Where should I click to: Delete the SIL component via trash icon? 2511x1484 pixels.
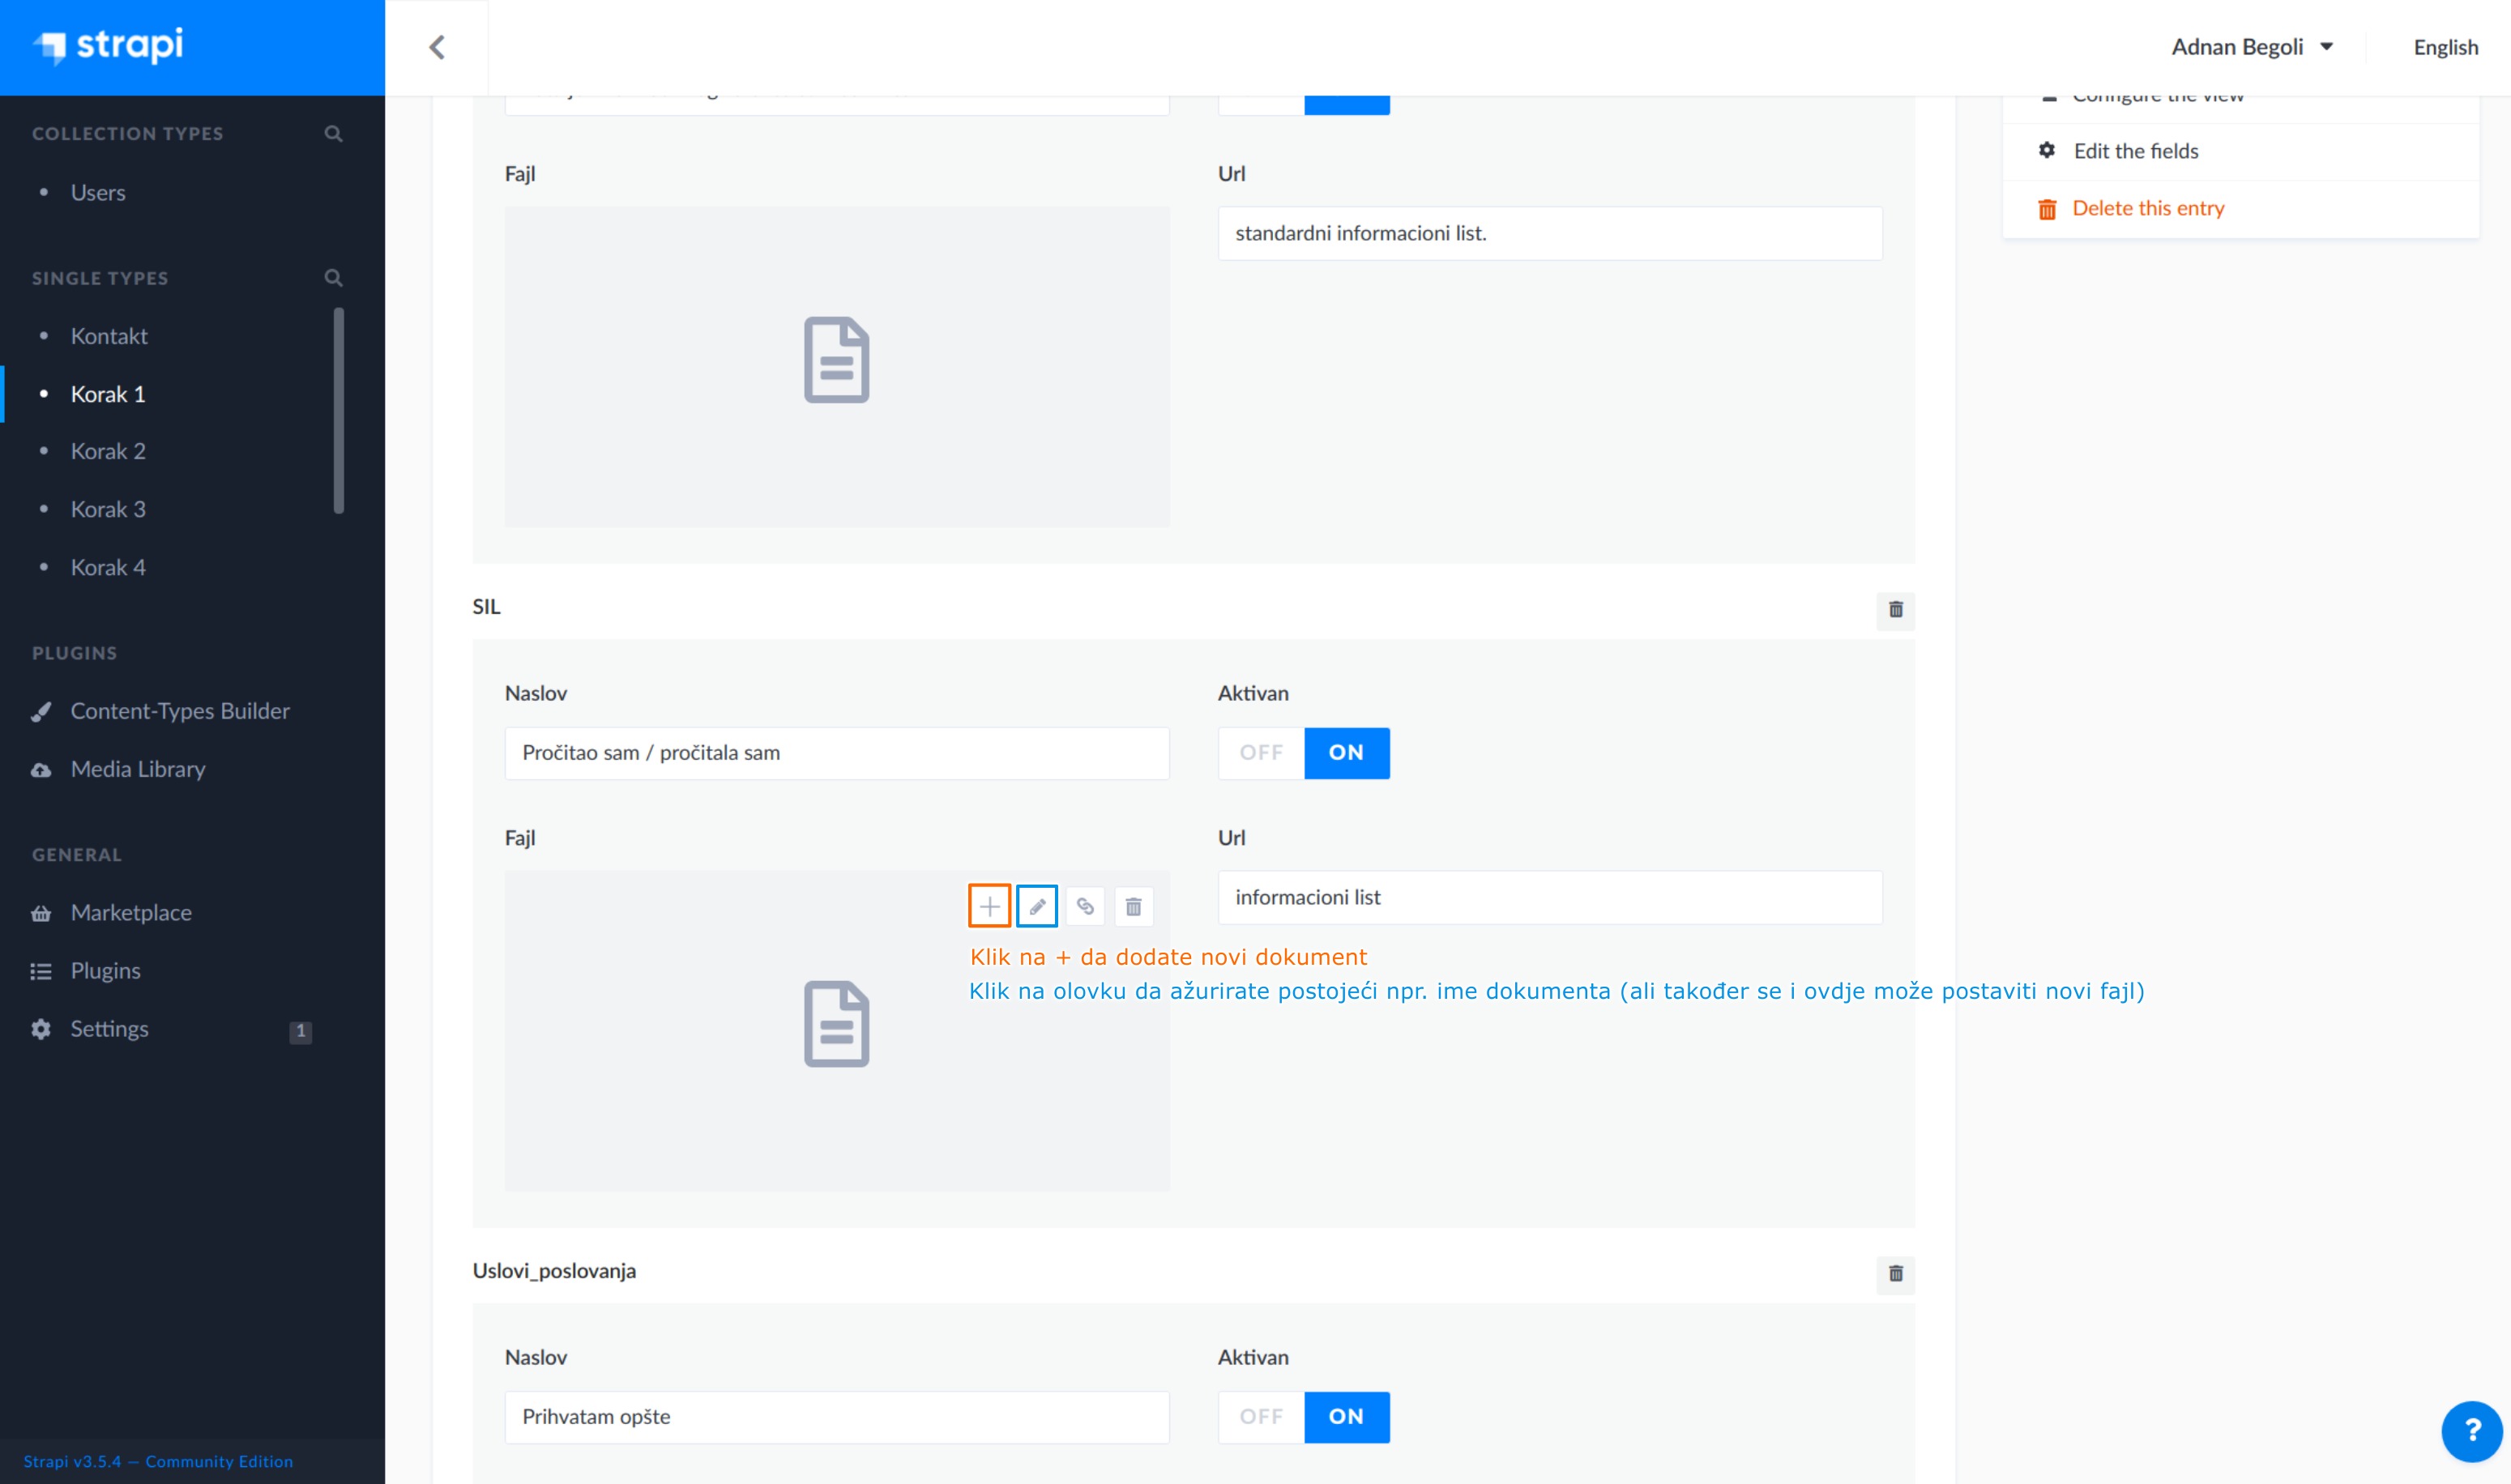pyautogui.click(x=1895, y=609)
